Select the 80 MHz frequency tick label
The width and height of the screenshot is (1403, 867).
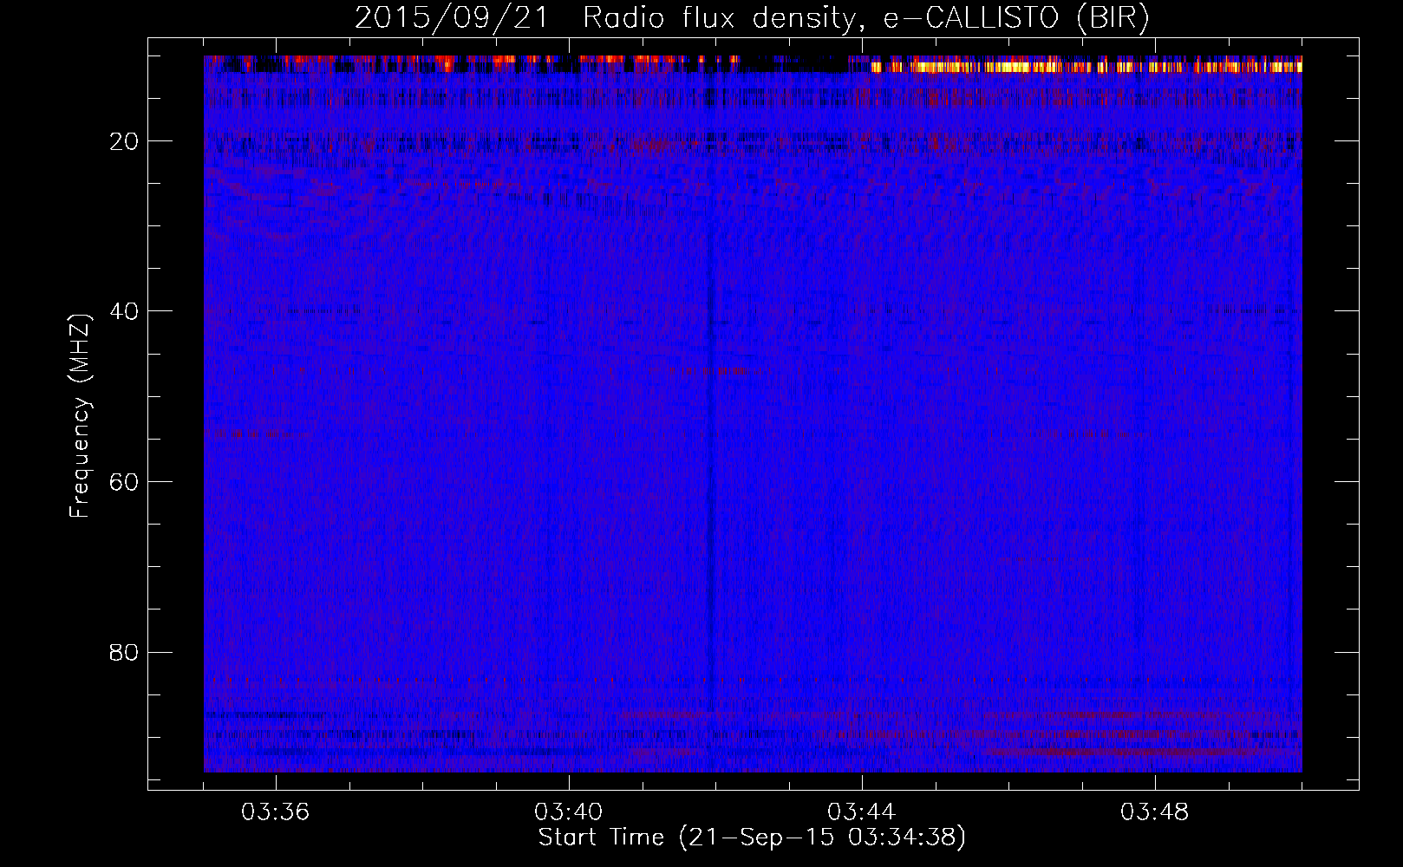point(125,652)
